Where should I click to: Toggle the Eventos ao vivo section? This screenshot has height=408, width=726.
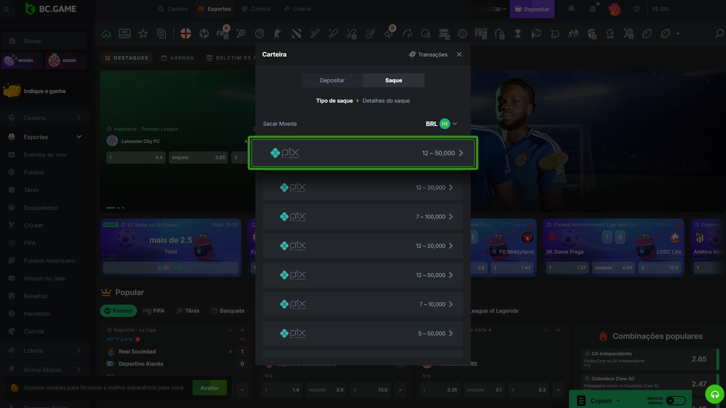point(45,155)
